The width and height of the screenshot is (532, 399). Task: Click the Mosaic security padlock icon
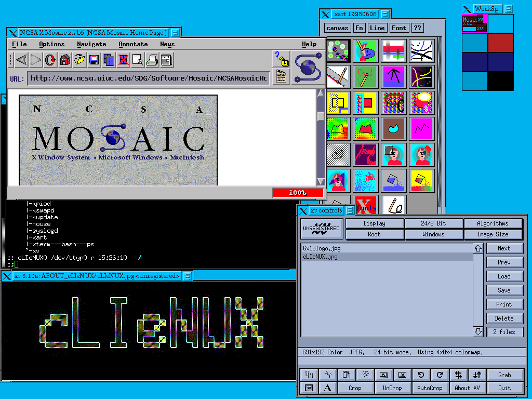coord(281,59)
